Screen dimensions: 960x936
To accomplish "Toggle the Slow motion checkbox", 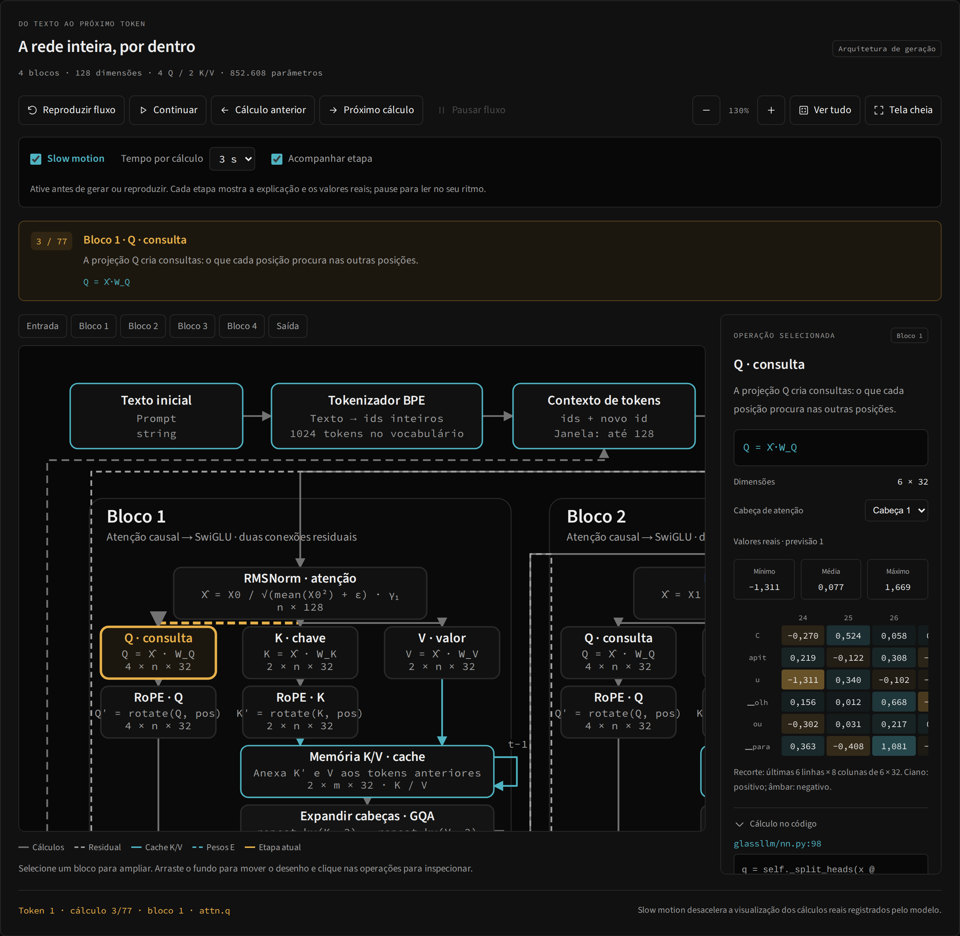I will tap(36, 159).
